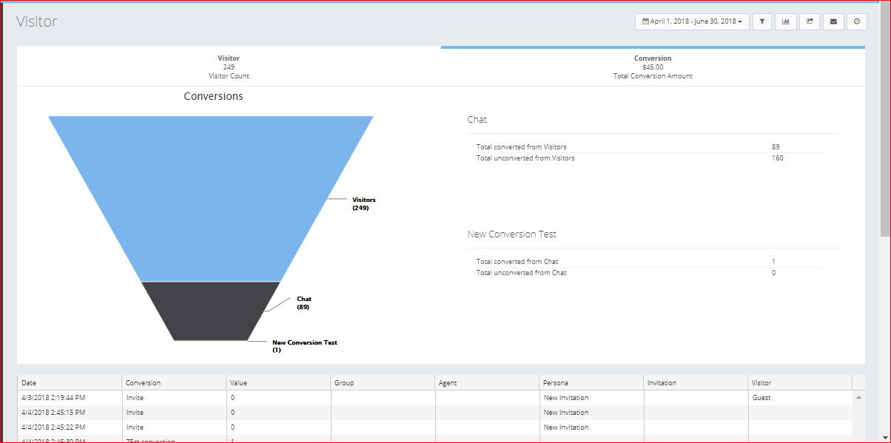This screenshot has width=891, height=443.
Task: Click the Agent column header
Action: [x=487, y=382]
